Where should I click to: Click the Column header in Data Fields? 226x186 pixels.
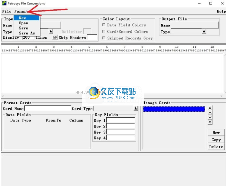tap(76, 120)
